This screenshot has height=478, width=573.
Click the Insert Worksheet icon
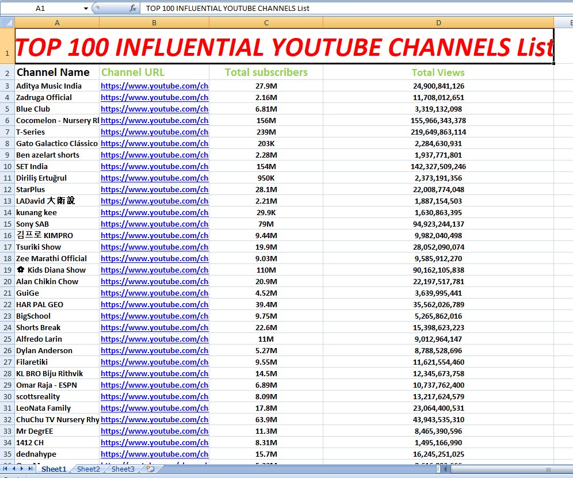pos(150,469)
